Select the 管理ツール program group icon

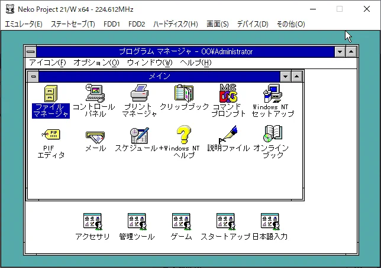tap(137, 221)
